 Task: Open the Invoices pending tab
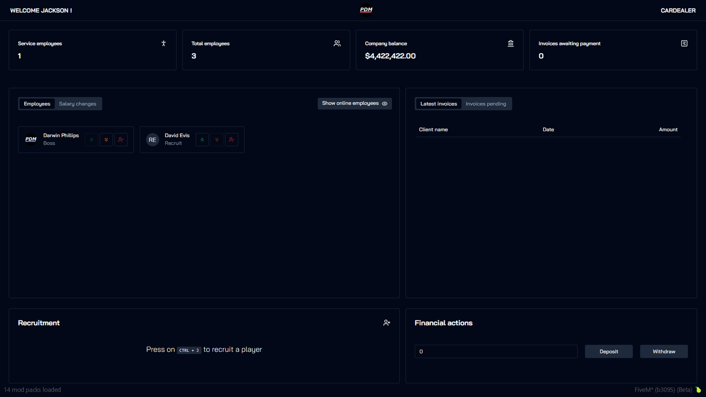(486, 103)
